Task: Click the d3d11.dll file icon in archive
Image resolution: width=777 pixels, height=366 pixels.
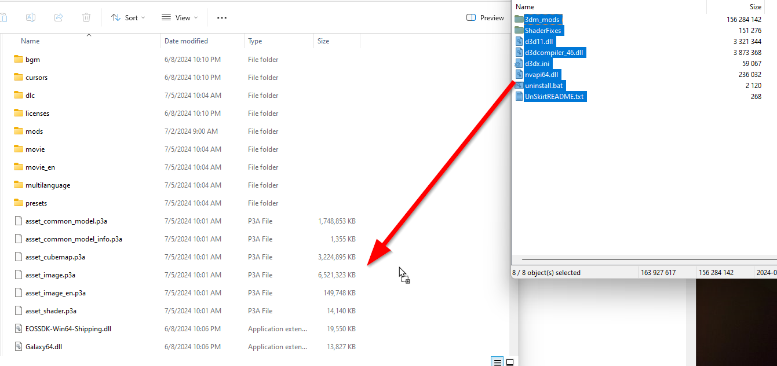Action: (519, 41)
